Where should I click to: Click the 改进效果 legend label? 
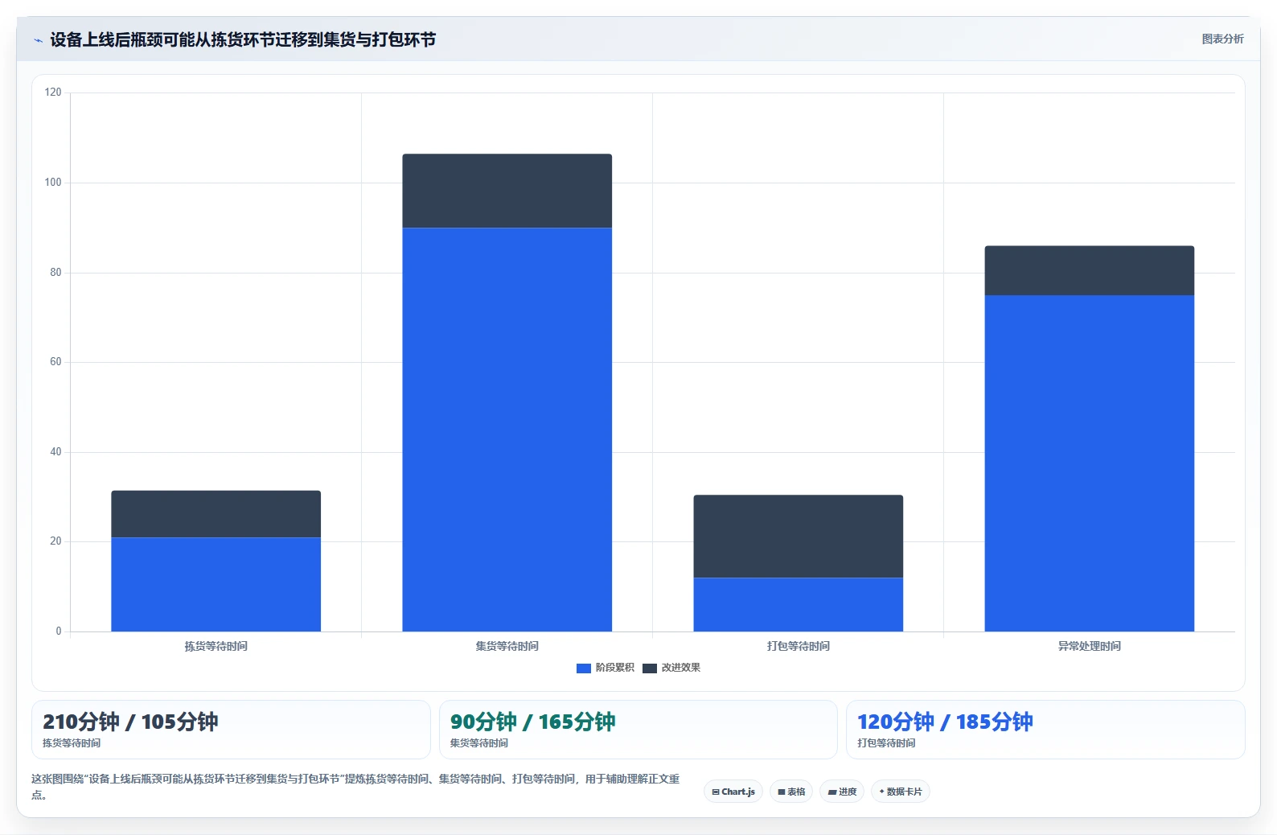[680, 668]
